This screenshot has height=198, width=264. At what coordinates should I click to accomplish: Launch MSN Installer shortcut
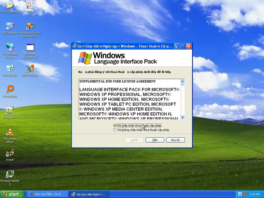pos(30,70)
